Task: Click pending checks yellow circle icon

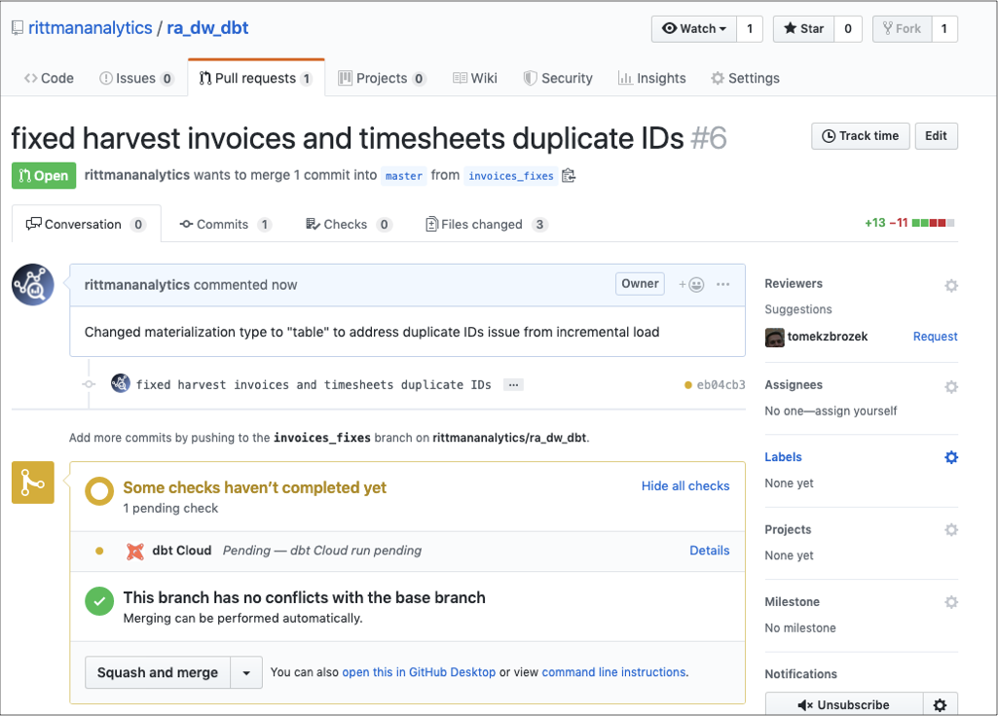Action: (x=99, y=491)
